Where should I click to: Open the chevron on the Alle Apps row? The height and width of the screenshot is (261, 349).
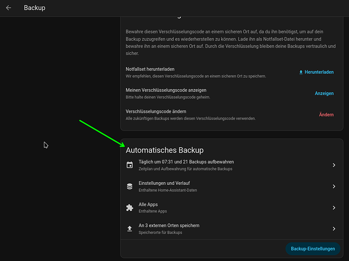(334, 208)
